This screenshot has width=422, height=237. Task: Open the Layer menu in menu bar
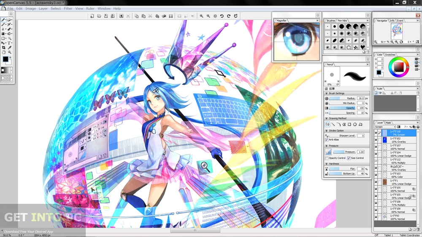[43, 8]
